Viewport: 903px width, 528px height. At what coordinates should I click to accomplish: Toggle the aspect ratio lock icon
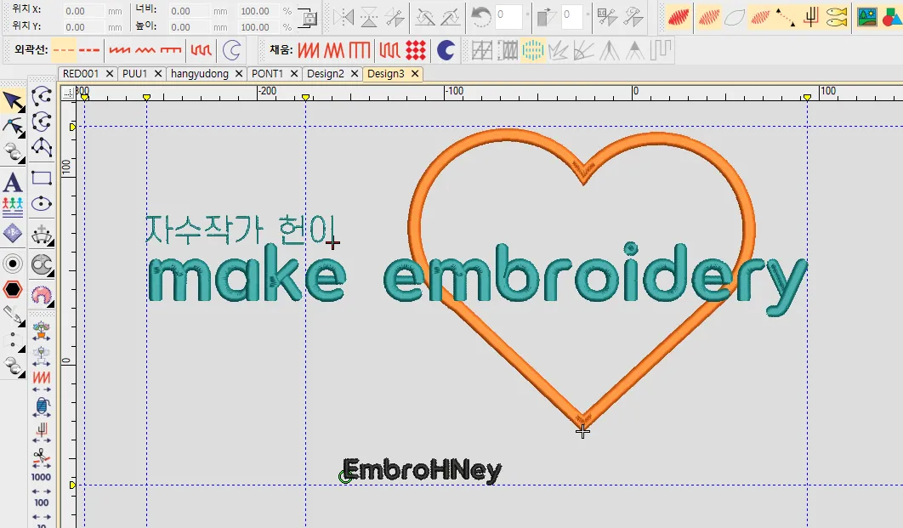point(308,20)
